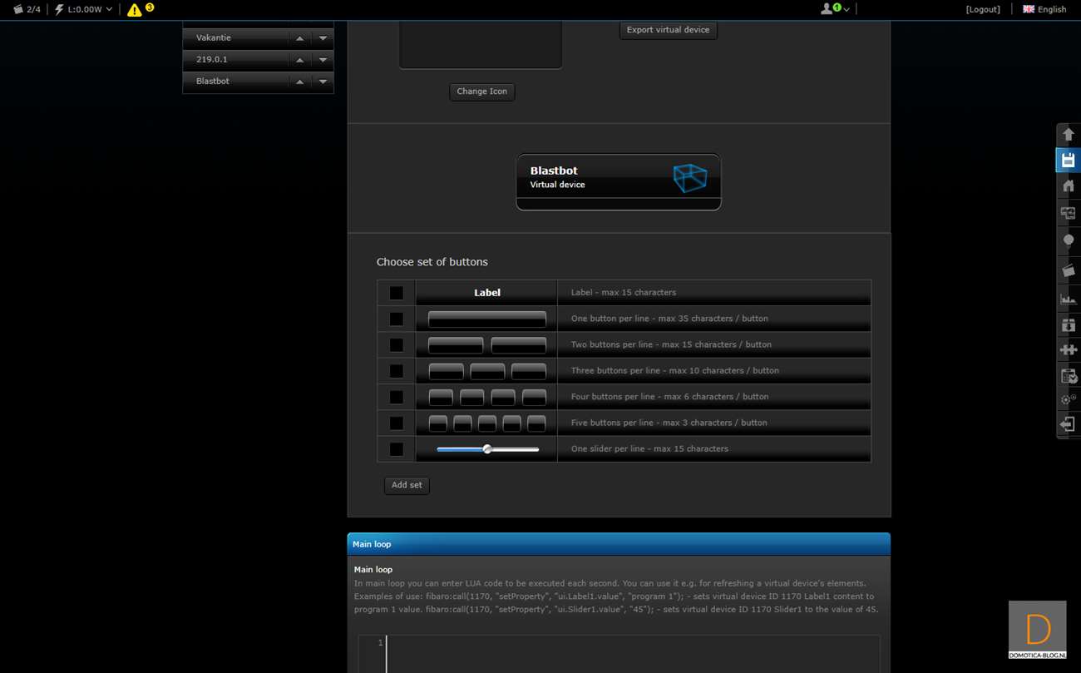This screenshot has width=1081, height=673.
Task: Check the Label set checkbox
Action: click(x=396, y=293)
